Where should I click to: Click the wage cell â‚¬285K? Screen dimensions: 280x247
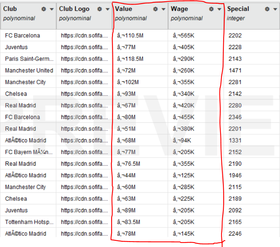[183, 187]
